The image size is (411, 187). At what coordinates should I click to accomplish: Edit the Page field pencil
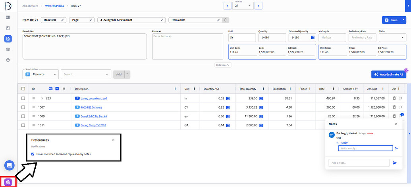point(91,20)
